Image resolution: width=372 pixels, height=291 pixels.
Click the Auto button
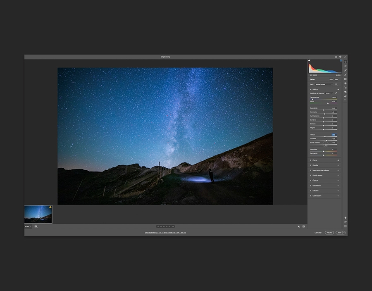(331, 79)
